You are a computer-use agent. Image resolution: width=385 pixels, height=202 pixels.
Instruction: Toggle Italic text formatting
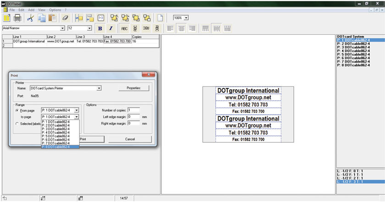[x=110, y=28]
